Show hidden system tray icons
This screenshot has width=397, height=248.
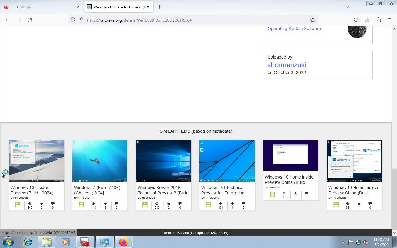(x=343, y=242)
